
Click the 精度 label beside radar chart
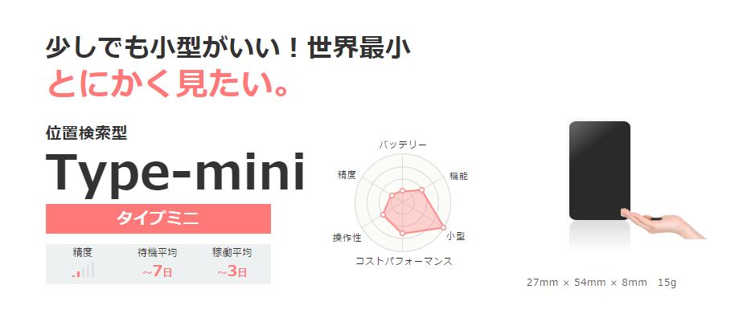347,175
